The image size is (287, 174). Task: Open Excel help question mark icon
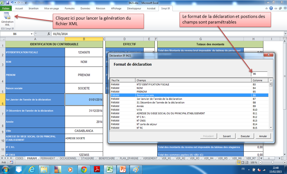click(271, 8)
